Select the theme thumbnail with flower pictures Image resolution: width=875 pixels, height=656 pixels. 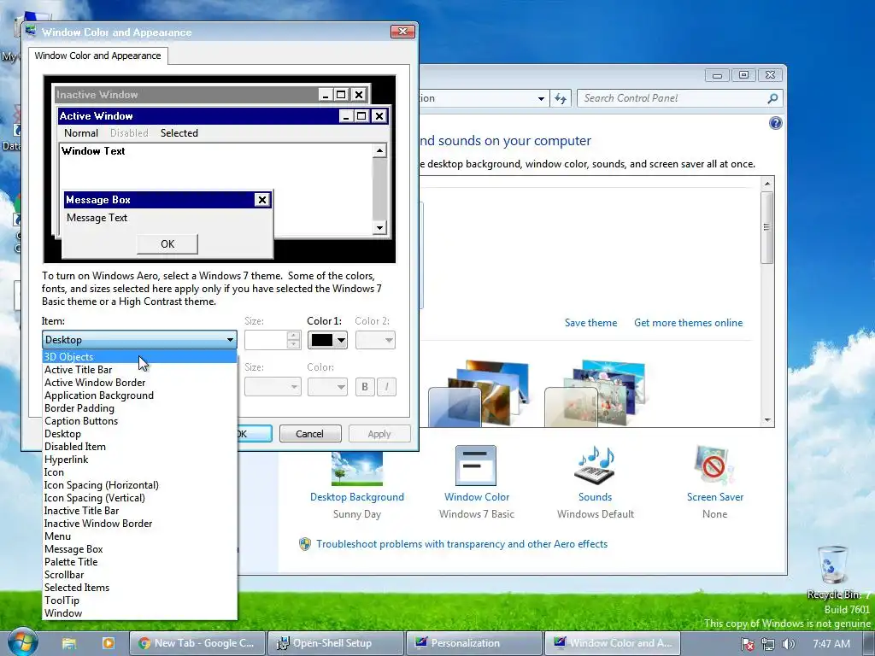coord(595,393)
